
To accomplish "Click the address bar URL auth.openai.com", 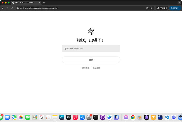I will [39, 8].
